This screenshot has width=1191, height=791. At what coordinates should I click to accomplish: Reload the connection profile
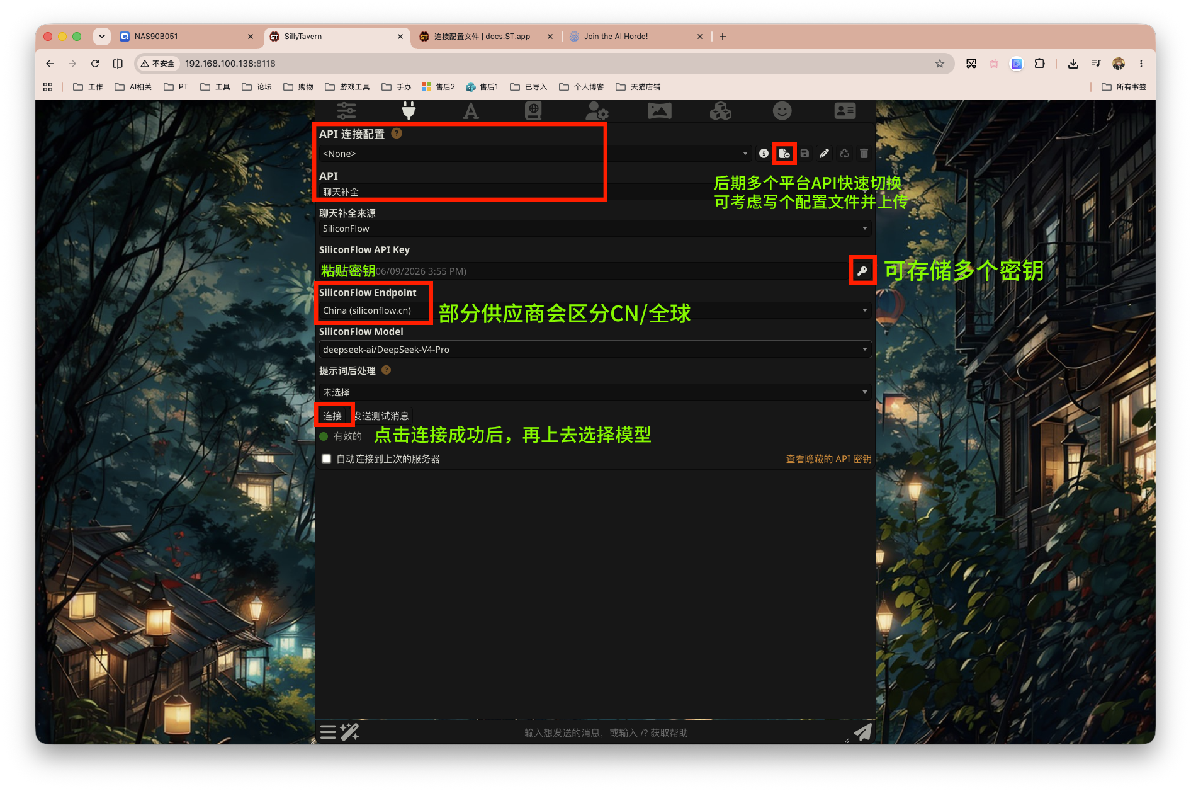(x=844, y=153)
